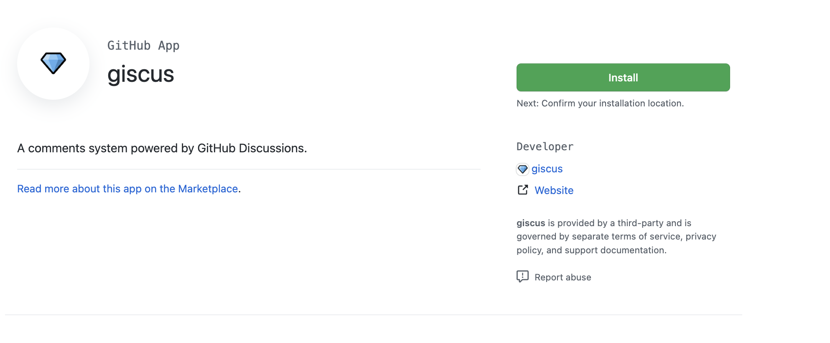Click the 'GitHub App' label above the title
Viewport: 830px width, 343px height.
click(143, 45)
